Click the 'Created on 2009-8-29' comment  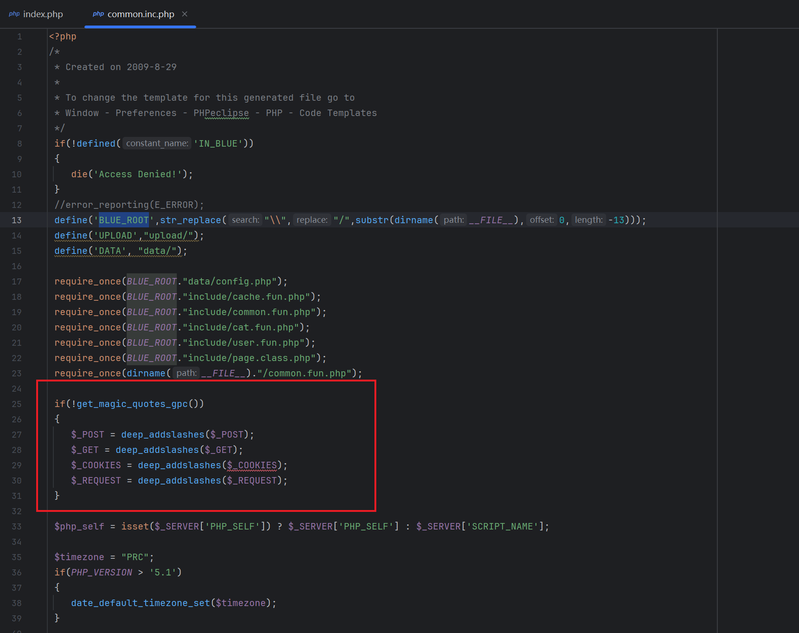coord(121,67)
